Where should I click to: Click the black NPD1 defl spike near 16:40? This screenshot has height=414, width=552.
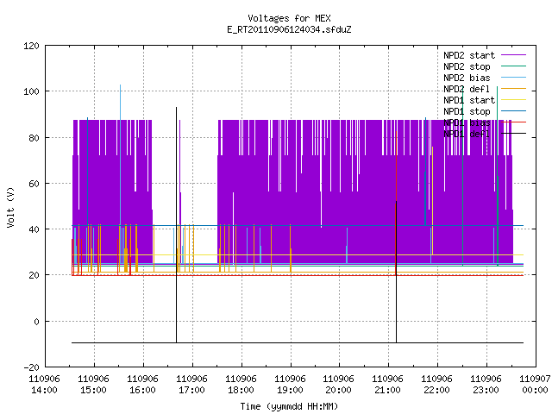(176, 224)
